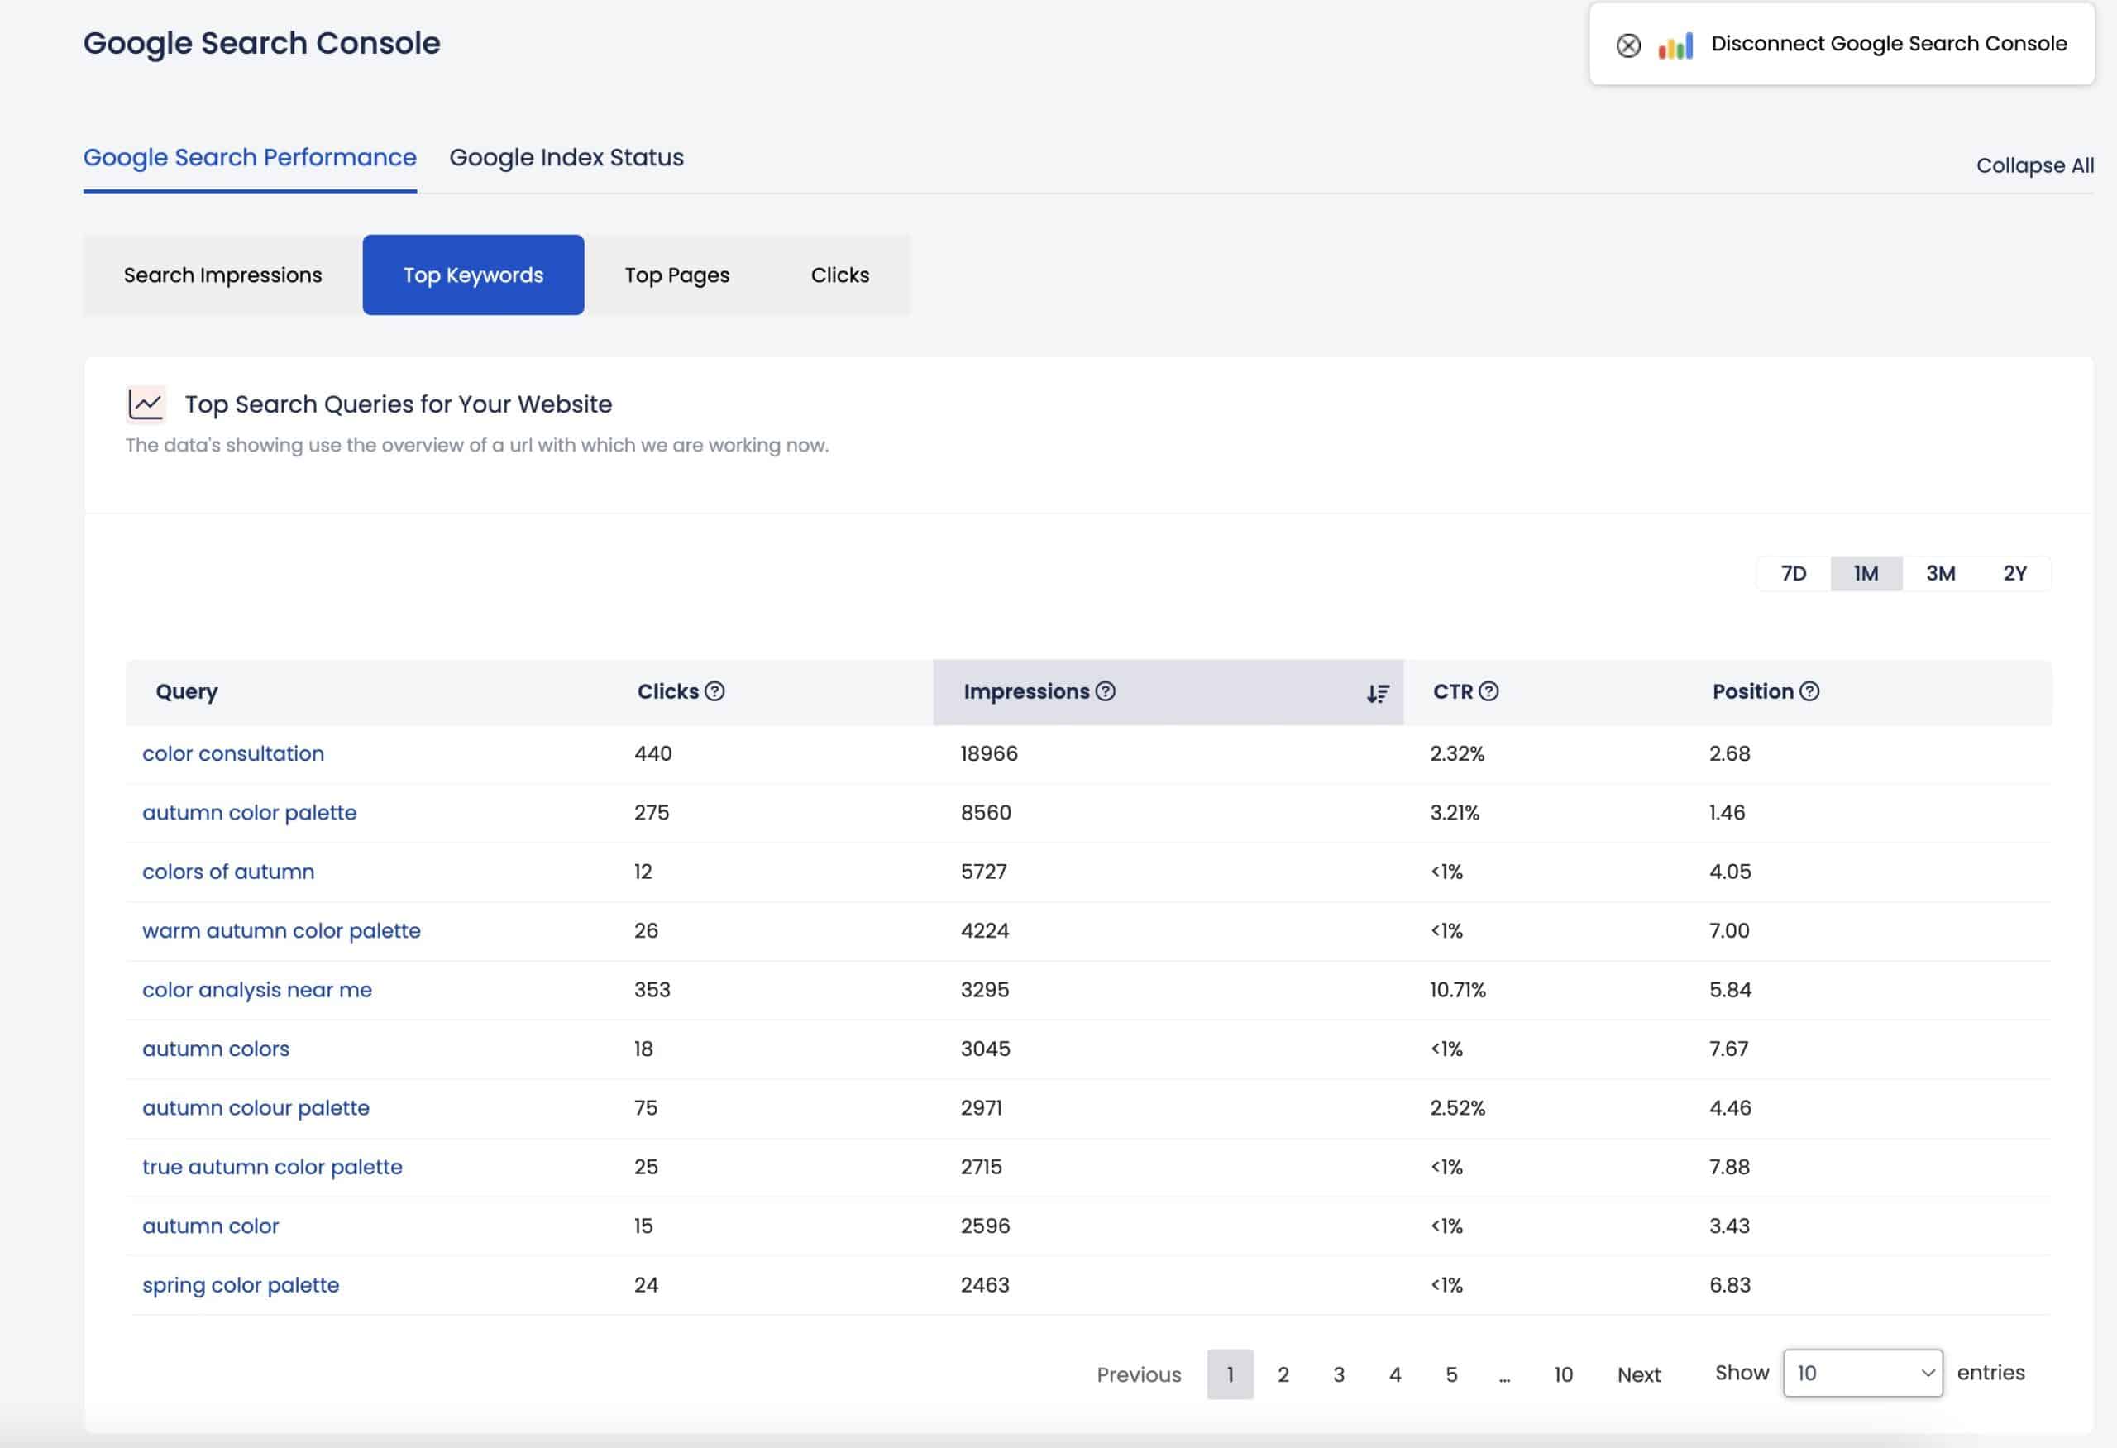The width and height of the screenshot is (2117, 1448).
Task: Click the 440 clicks value
Action: pos(653,754)
